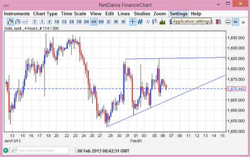
Task: Open the Settings menu
Action: [178, 14]
